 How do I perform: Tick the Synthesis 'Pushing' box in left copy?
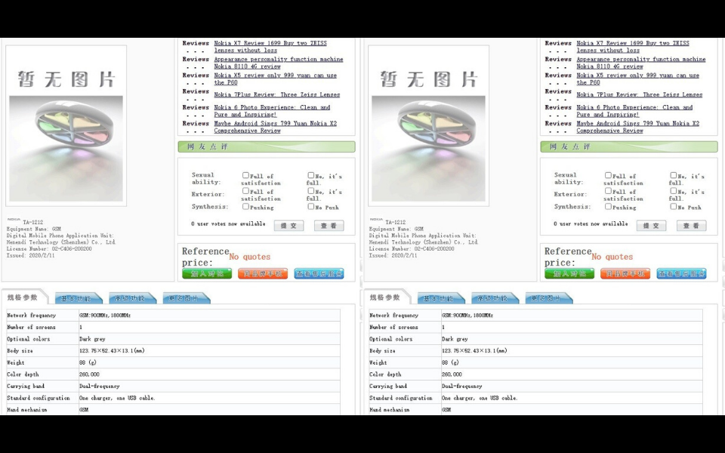tap(245, 207)
